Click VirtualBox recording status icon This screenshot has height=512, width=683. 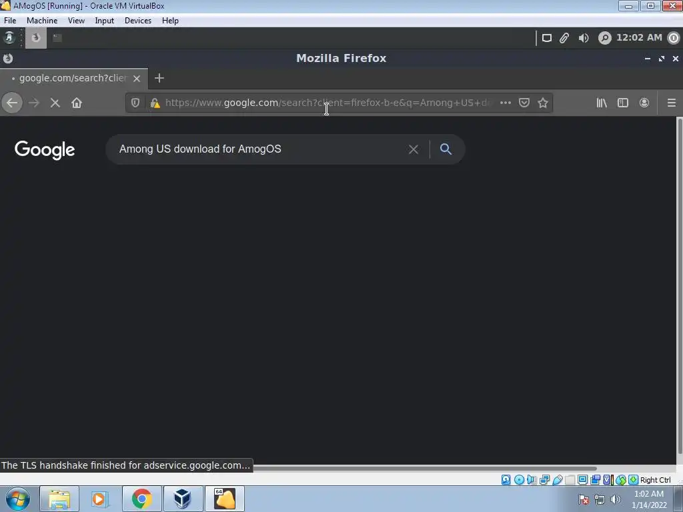click(595, 480)
